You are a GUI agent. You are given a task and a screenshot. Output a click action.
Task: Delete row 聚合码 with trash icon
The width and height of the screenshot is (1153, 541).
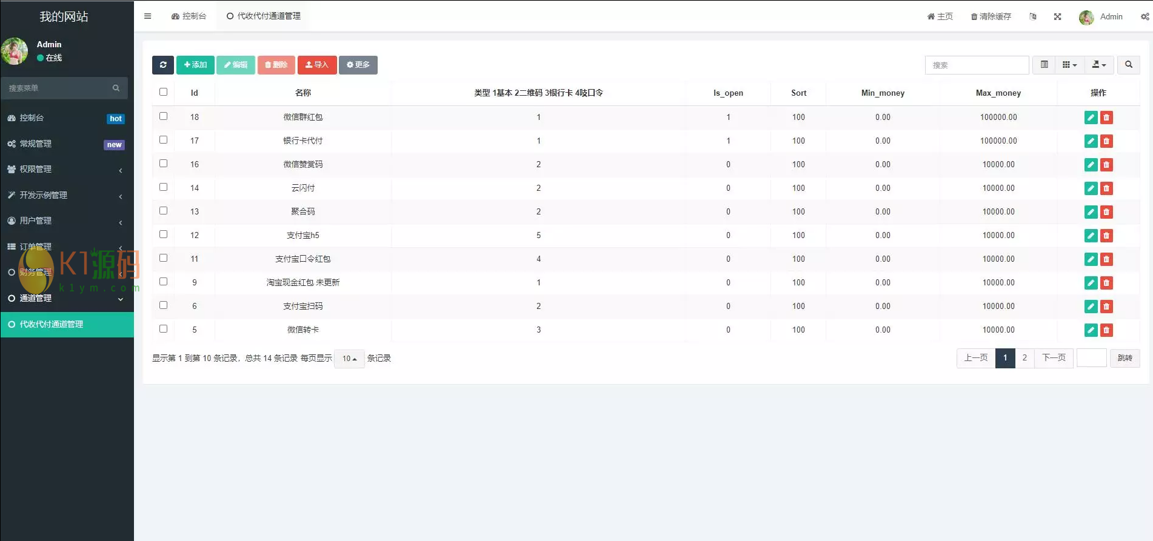tap(1106, 212)
